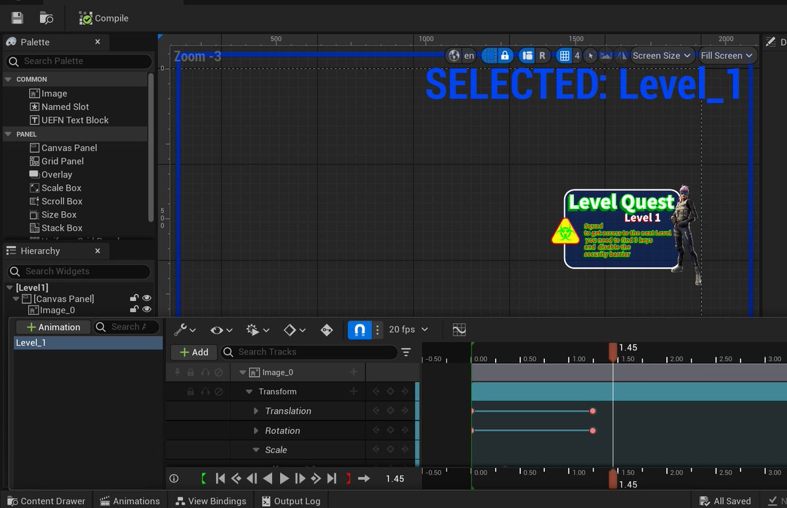Click the +Add track button

click(193, 352)
